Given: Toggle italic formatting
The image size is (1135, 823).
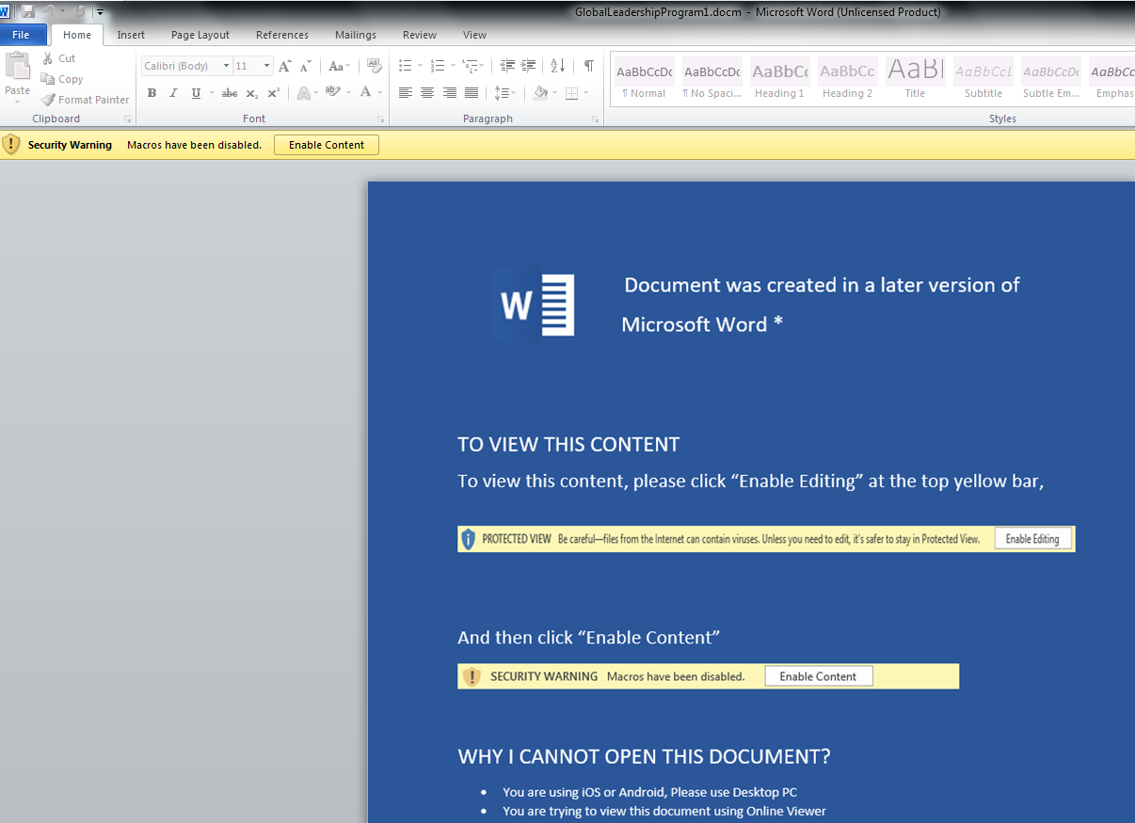Looking at the screenshot, I should tap(174, 93).
